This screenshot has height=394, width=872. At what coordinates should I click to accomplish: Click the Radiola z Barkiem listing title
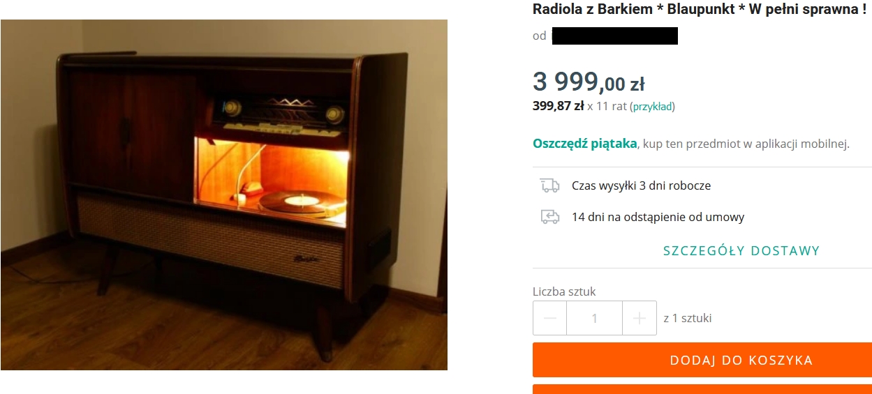coord(700,9)
